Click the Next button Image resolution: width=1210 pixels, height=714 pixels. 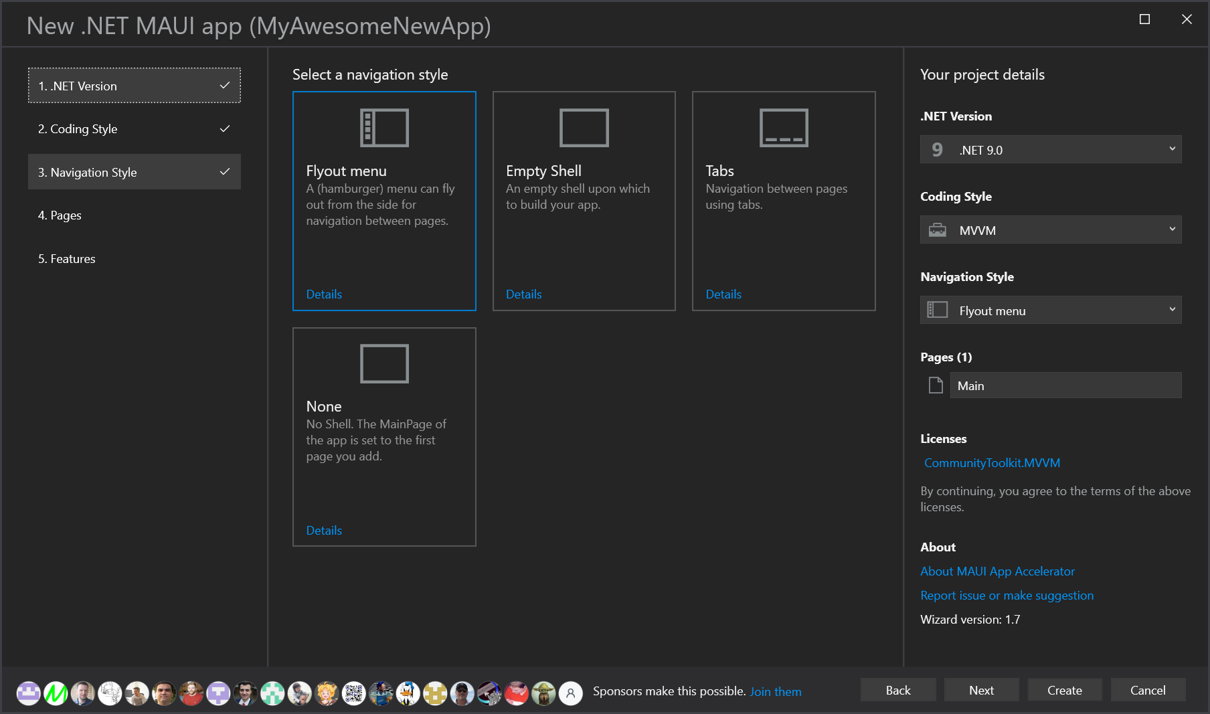981,690
